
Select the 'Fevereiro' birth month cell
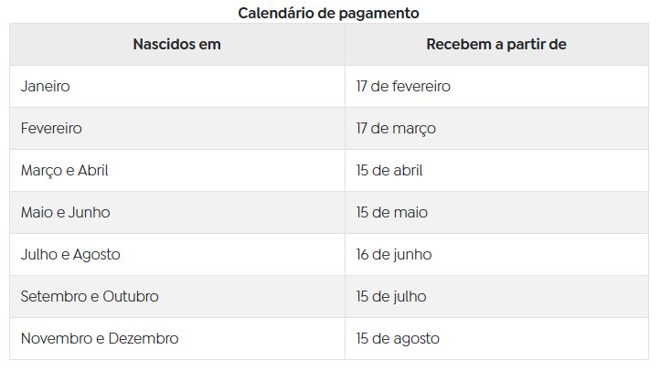click(51, 129)
